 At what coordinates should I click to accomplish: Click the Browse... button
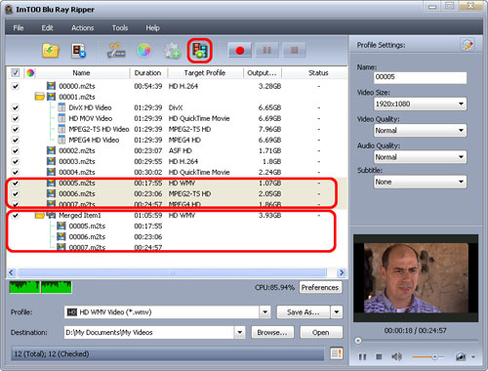tap(272, 332)
